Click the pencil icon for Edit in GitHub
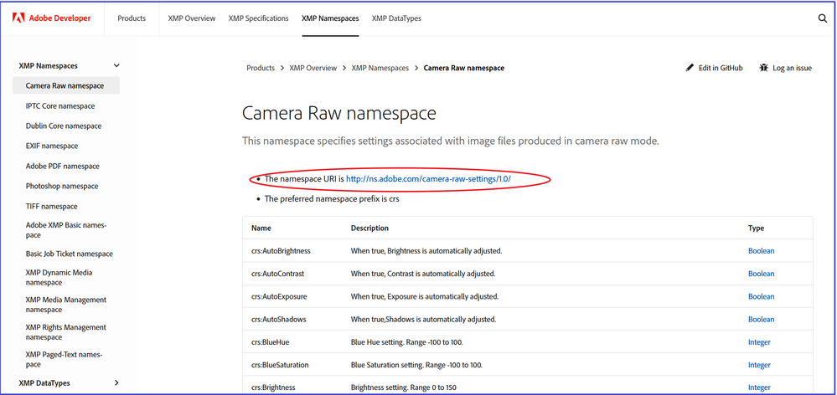Viewport: 837px width, 395px height. coord(690,68)
